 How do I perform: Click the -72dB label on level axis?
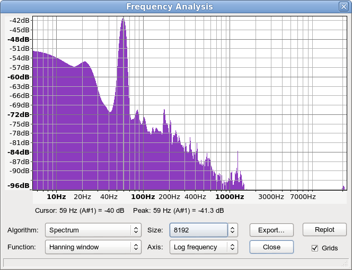click(x=20, y=114)
